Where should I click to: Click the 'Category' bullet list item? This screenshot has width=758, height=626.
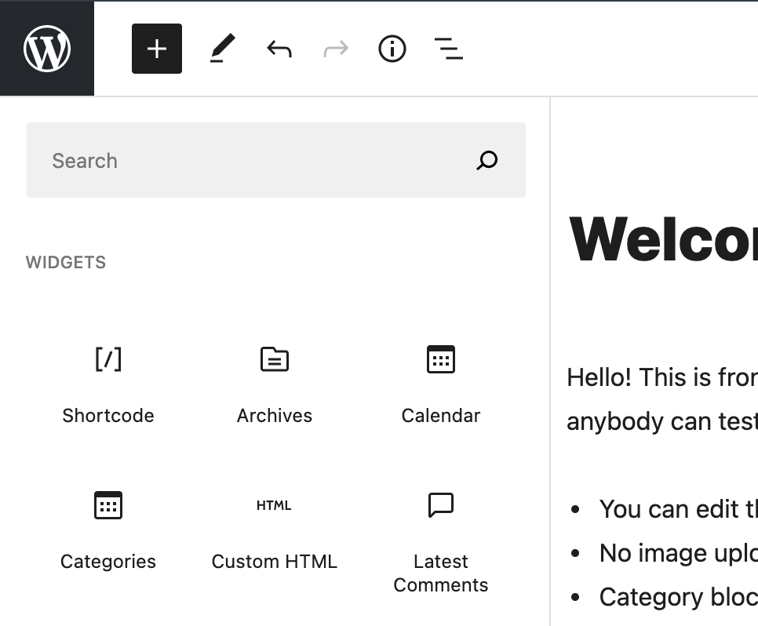[x=678, y=597]
